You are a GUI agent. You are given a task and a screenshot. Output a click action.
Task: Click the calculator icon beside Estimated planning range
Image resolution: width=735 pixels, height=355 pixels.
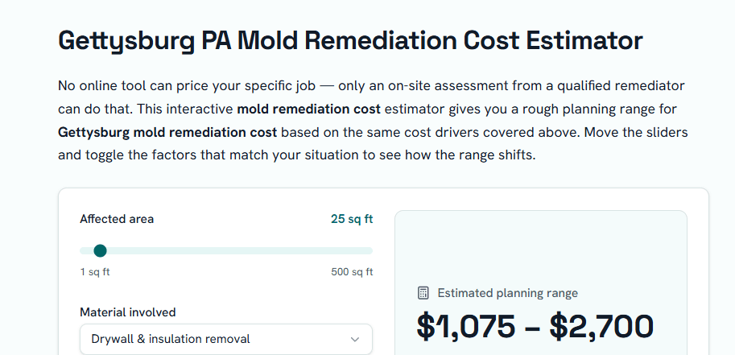(423, 293)
